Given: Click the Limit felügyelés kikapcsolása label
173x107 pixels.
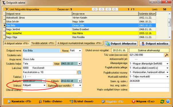Looking at the screenshot, I should click(x=24, y=9).
